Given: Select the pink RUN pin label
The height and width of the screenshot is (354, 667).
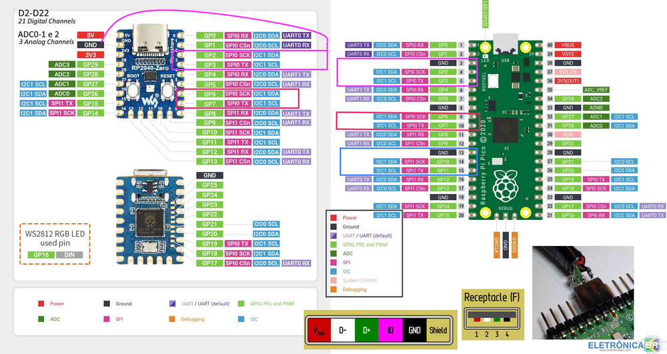Looking at the screenshot, I should pyautogui.click(x=568, y=134).
